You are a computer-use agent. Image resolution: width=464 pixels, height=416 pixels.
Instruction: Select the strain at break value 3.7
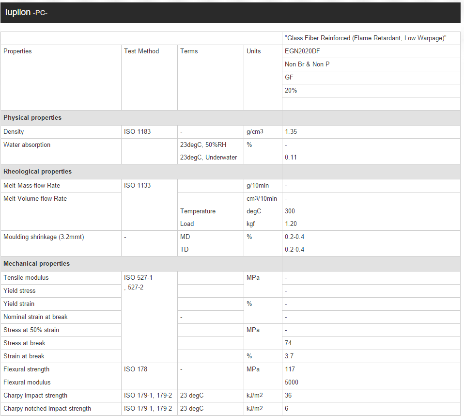(289, 356)
